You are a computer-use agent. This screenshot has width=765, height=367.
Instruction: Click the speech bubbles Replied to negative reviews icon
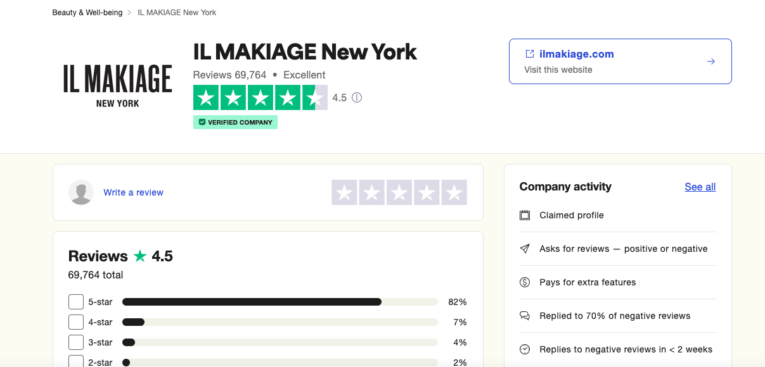tap(525, 316)
